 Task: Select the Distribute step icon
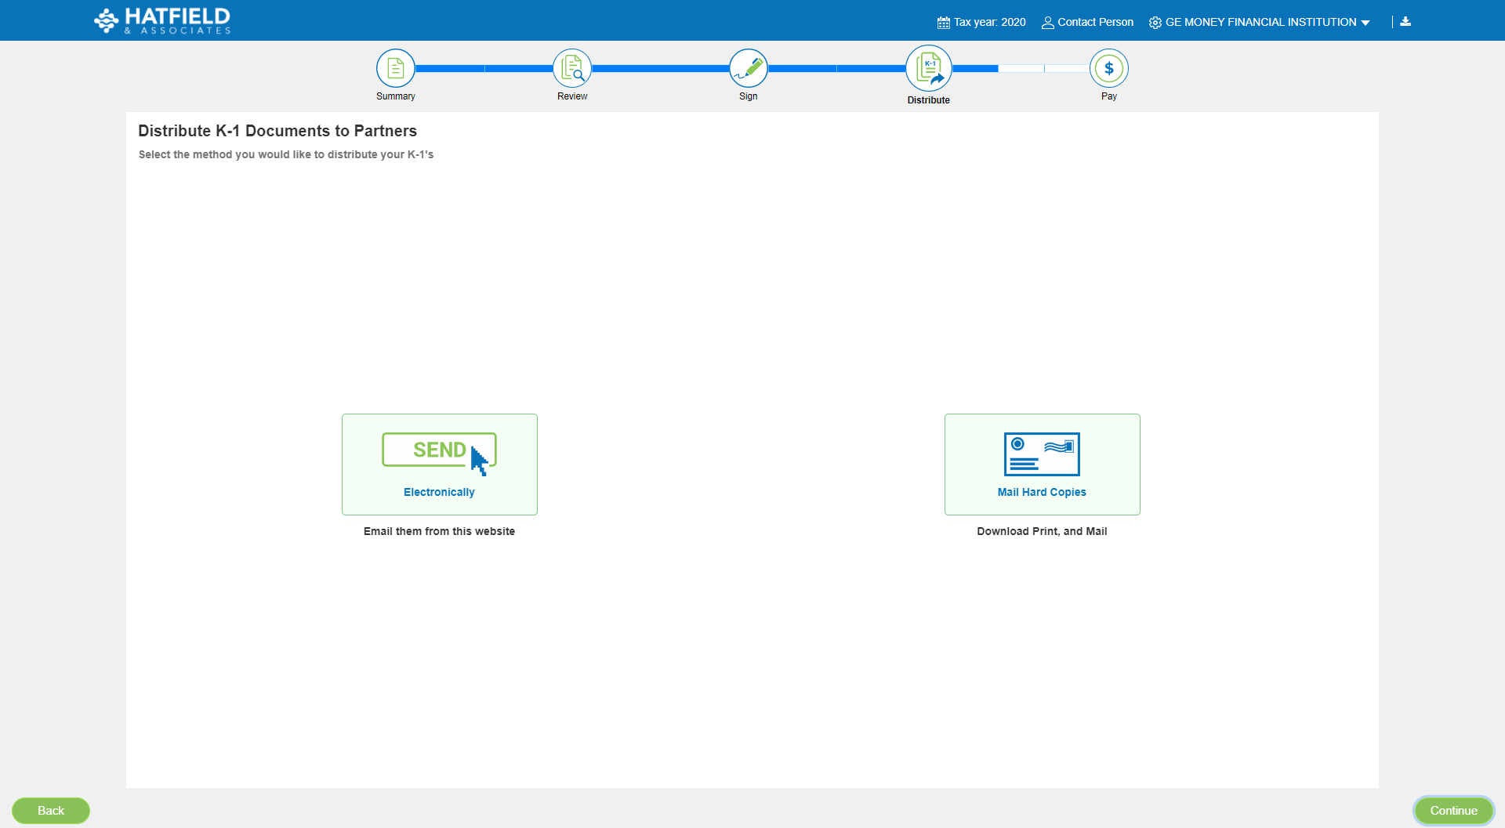(929, 68)
